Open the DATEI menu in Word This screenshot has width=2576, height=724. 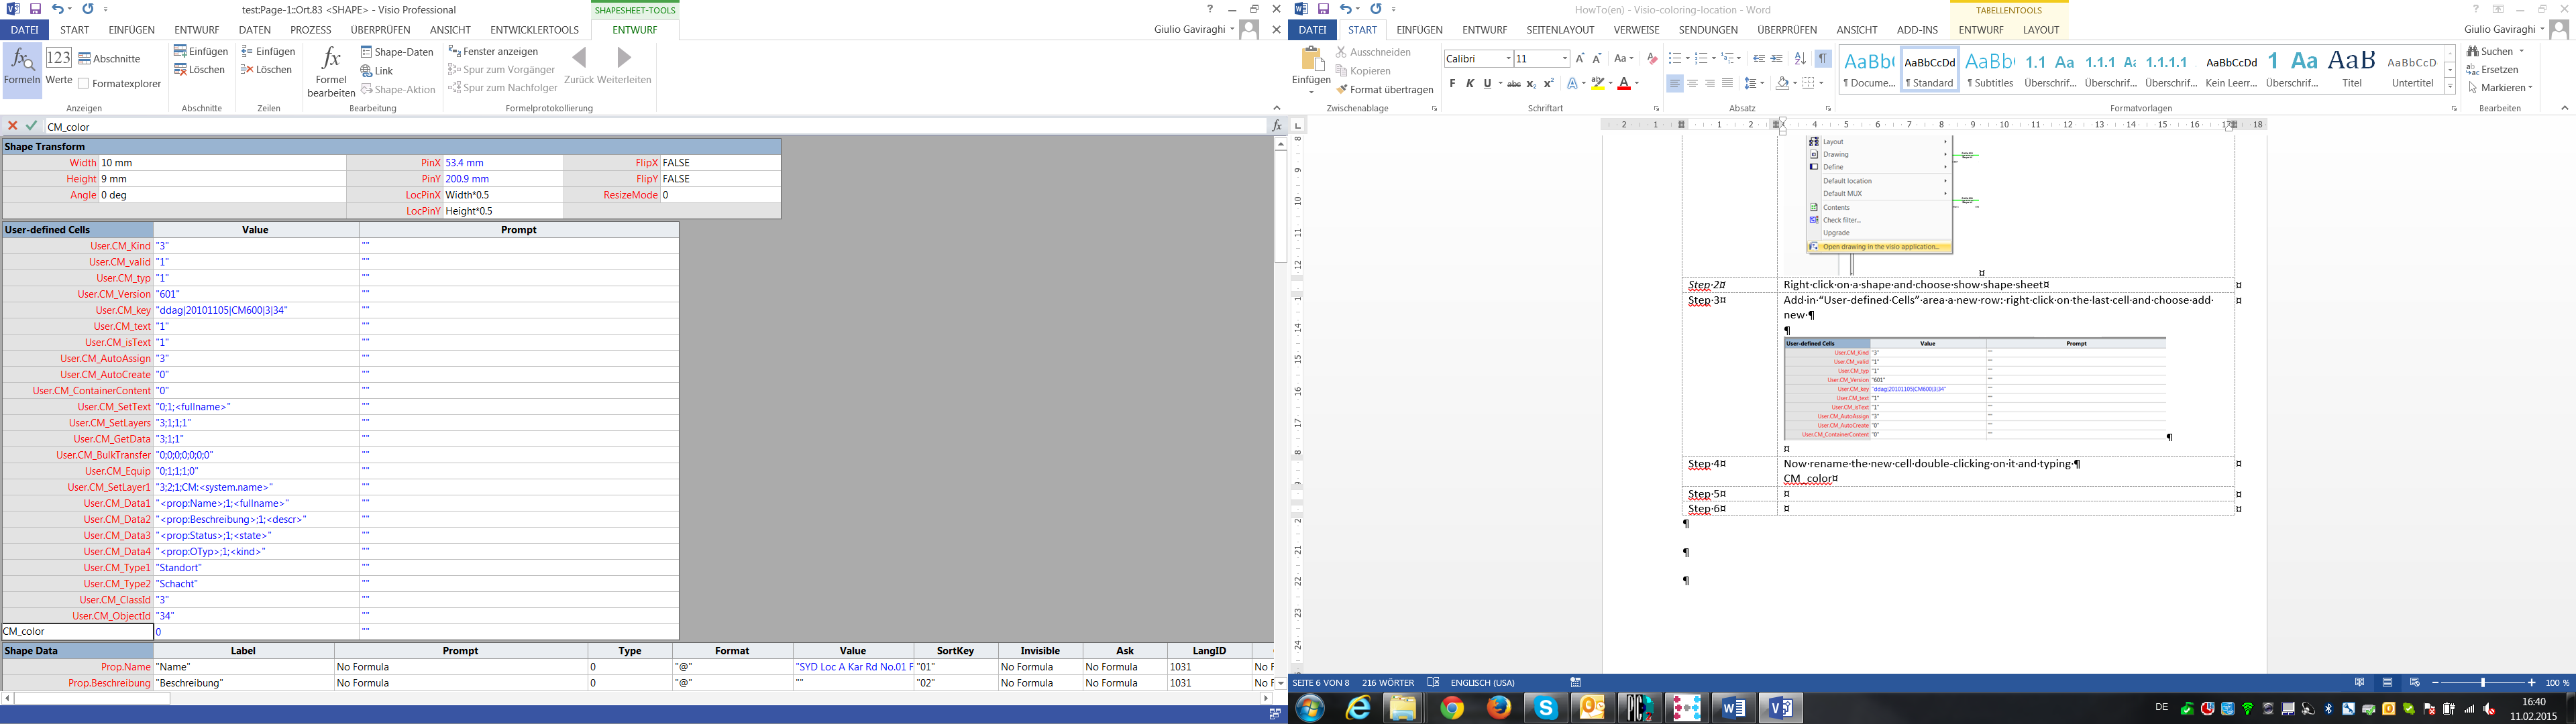coord(1313,30)
